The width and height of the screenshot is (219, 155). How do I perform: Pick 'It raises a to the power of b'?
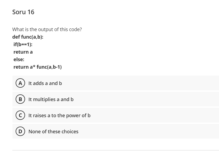59,116
